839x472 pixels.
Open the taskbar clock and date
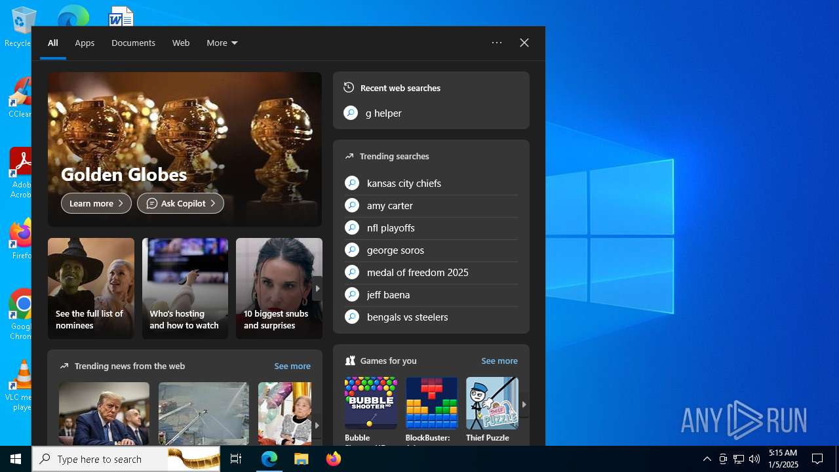click(x=783, y=459)
